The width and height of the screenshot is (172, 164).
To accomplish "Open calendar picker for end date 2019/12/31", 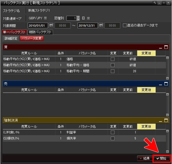I will (x=101, y=25).
